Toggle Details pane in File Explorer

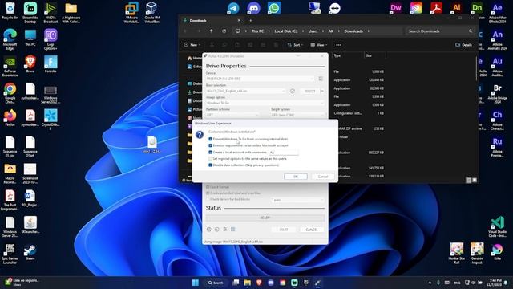(463, 45)
